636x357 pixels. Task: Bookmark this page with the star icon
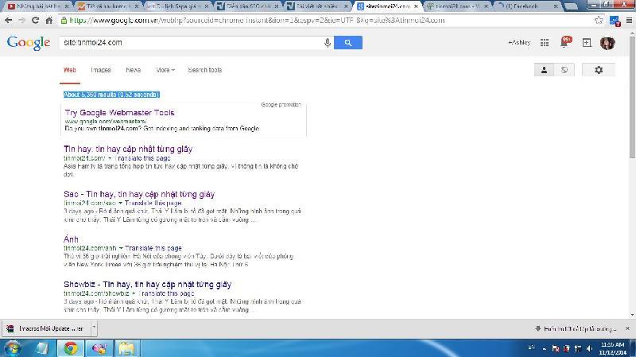pyautogui.click(x=599, y=20)
